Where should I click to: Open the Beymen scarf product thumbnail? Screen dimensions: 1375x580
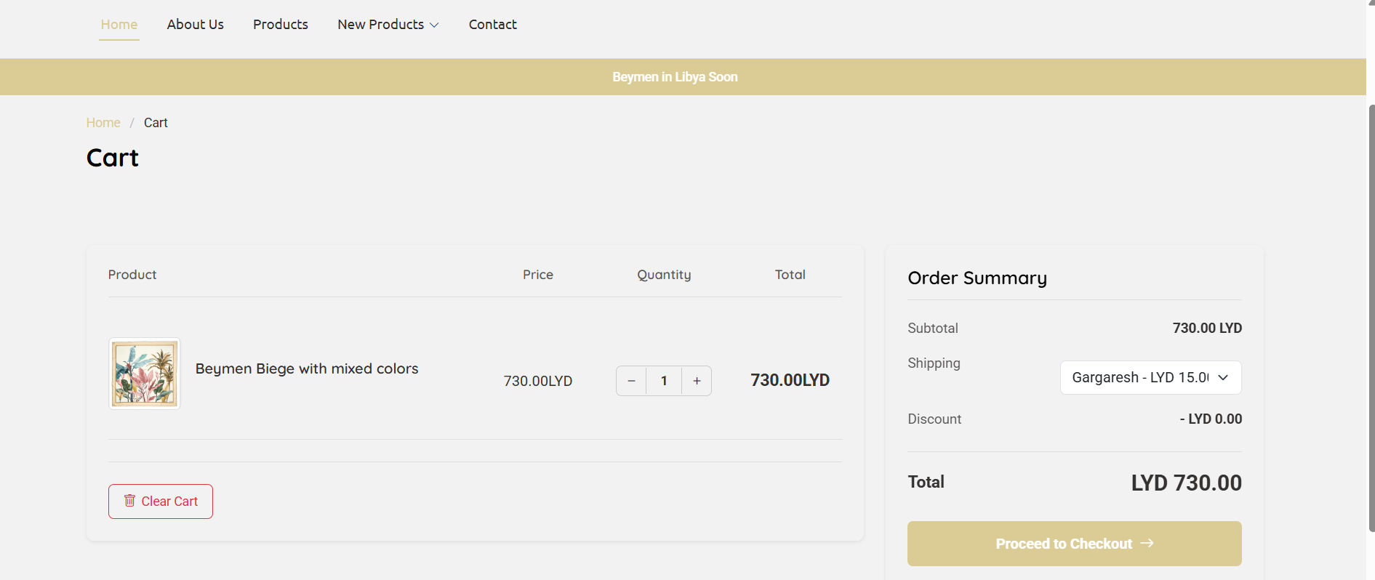[x=145, y=374]
